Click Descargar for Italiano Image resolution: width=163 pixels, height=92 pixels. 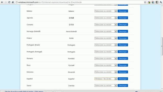pos(123,11)
